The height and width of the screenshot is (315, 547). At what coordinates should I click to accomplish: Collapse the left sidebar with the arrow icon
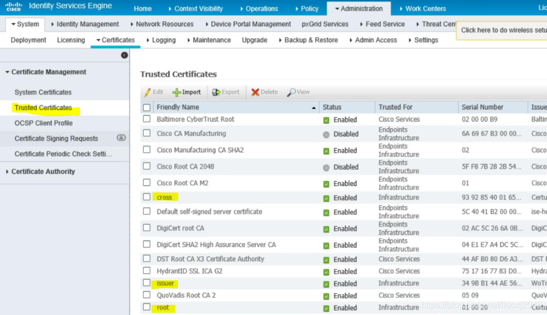(124, 55)
